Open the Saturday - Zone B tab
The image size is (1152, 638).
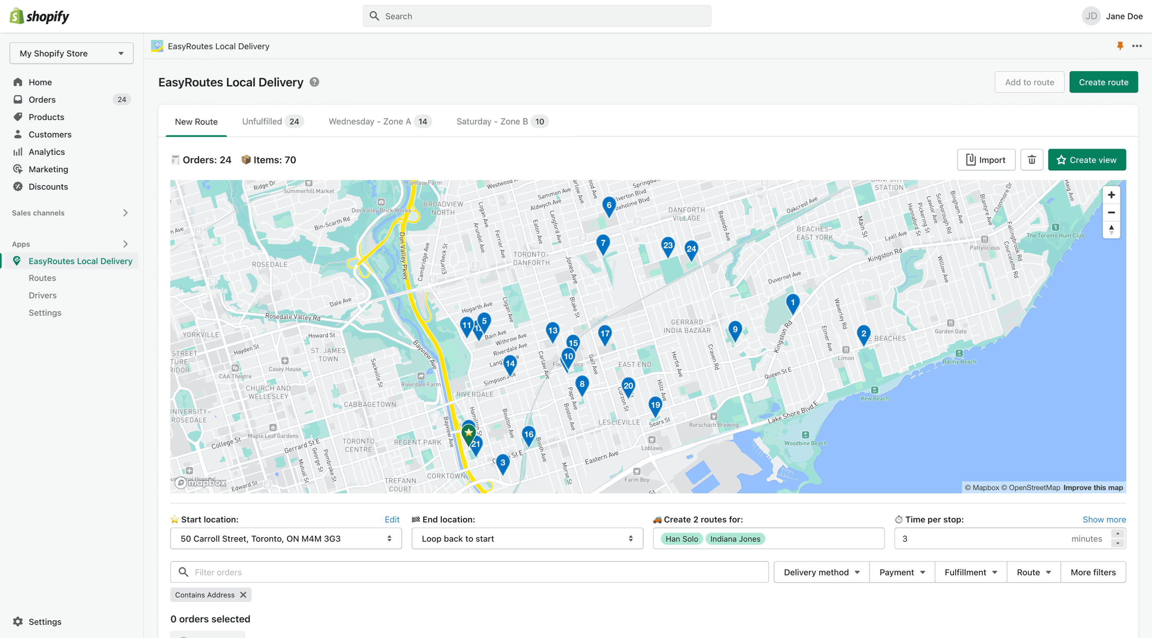[x=501, y=121]
